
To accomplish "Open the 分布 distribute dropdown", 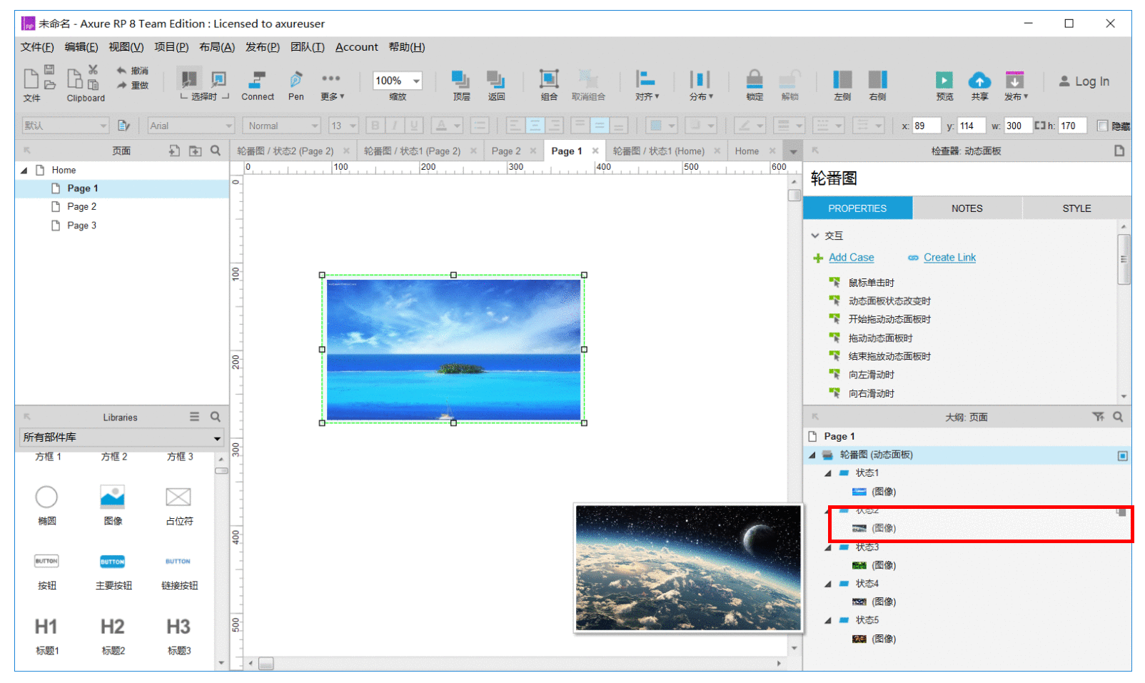I will coord(700,86).
